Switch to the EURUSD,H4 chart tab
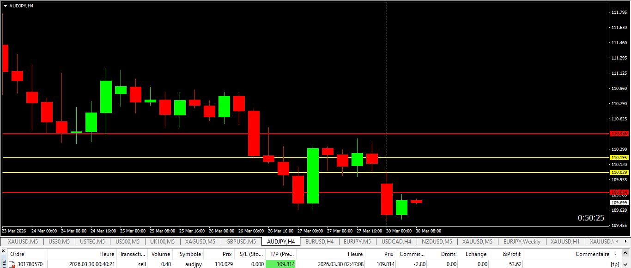 (319, 242)
